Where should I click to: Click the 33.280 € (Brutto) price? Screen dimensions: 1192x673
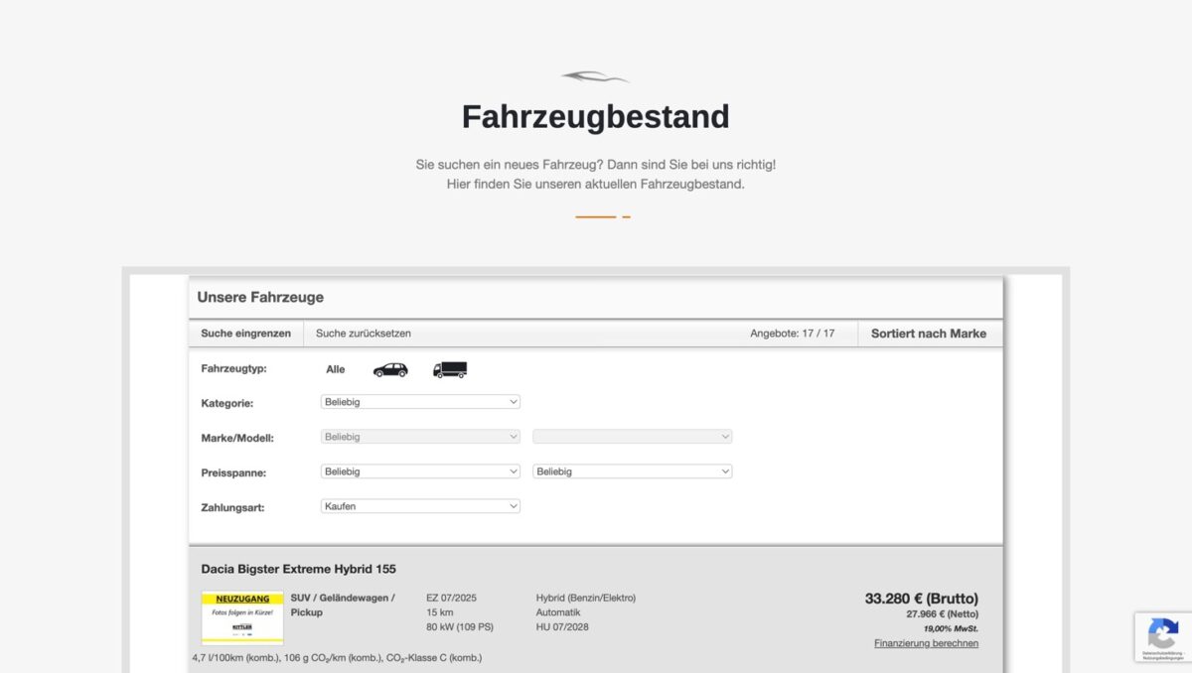click(x=921, y=599)
